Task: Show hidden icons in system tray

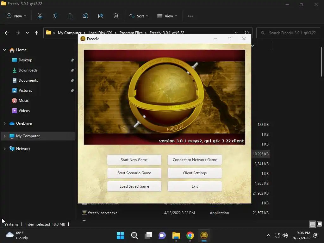Action: 268,235
